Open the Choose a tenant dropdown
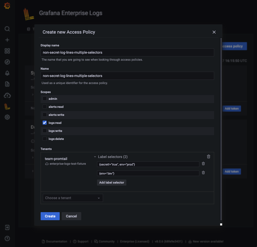Screen dimensions: 257x247 tap(73, 198)
